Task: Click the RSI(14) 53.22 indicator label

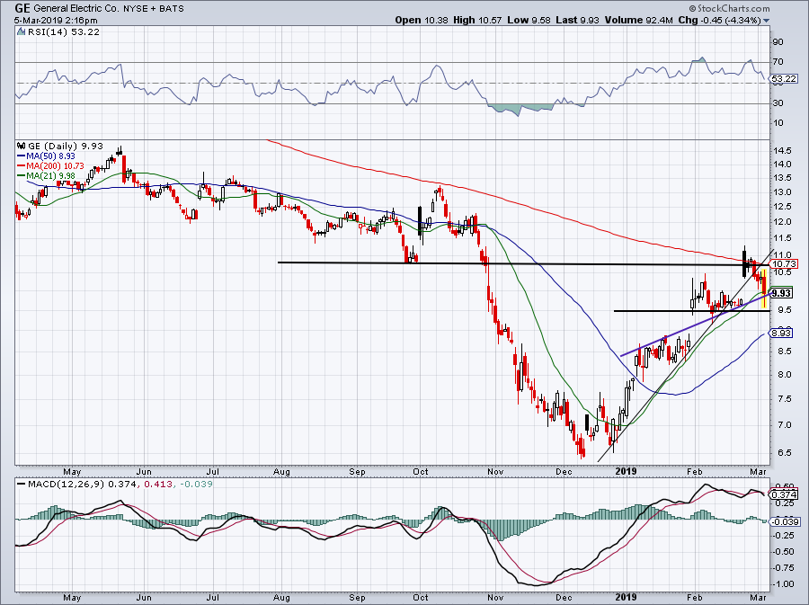Action: click(x=64, y=32)
